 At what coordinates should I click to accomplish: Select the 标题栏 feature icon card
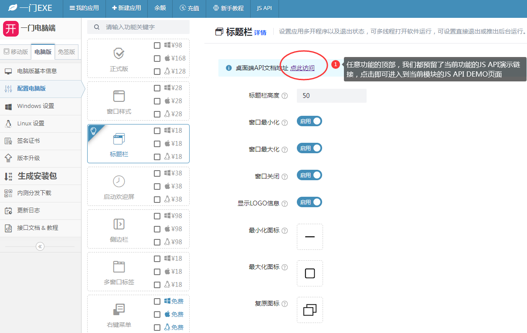point(119,139)
